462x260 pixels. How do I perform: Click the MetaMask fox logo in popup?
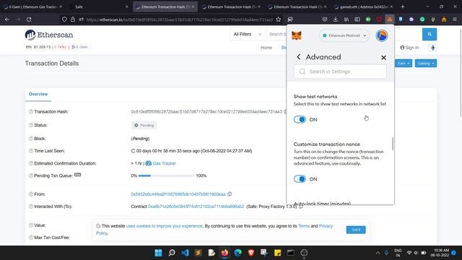[x=297, y=35]
